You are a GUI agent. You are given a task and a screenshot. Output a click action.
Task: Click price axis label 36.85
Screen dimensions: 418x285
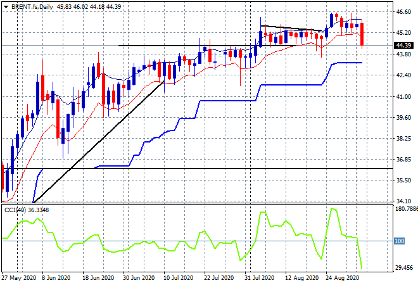pyautogui.click(x=403, y=160)
